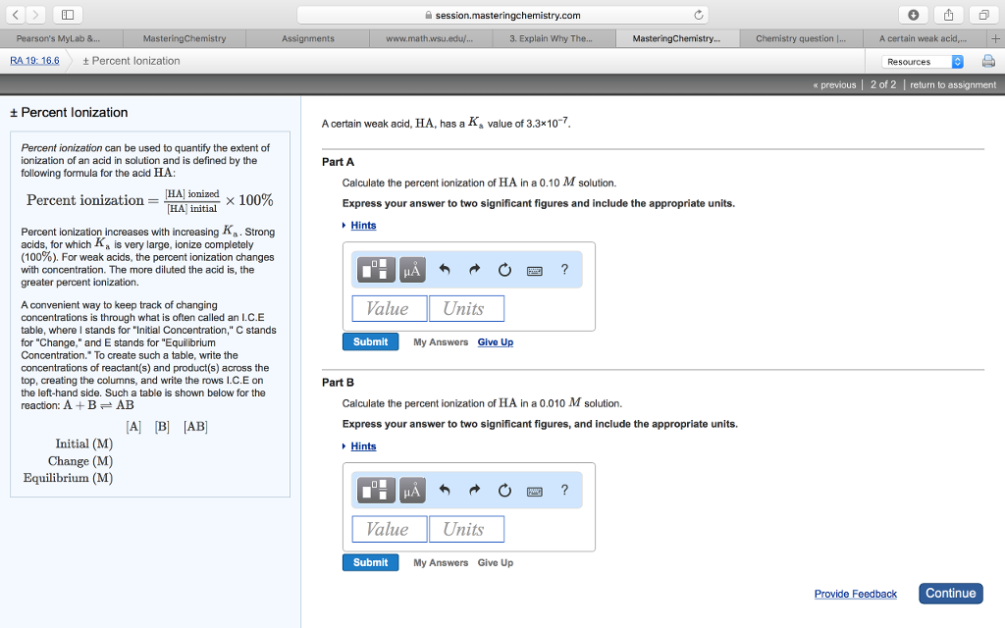
Task: Click the Value input field for Part A
Action: [x=389, y=308]
